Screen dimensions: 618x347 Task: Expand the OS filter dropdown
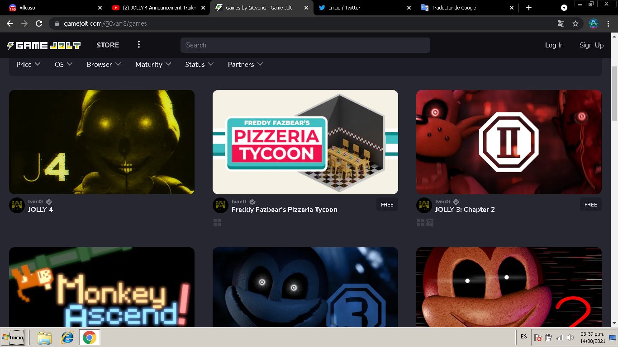point(63,65)
